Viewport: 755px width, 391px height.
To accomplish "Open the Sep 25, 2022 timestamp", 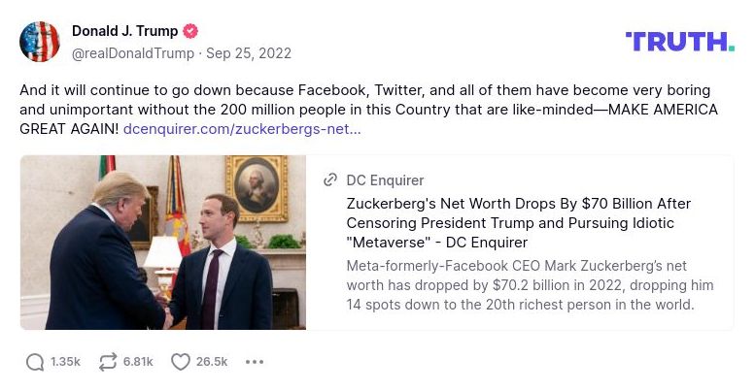I will click(x=248, y=53).
